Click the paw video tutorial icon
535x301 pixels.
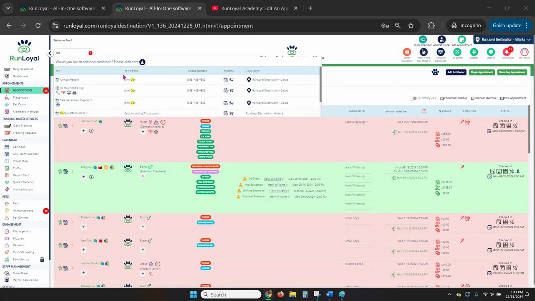point(435,72)
